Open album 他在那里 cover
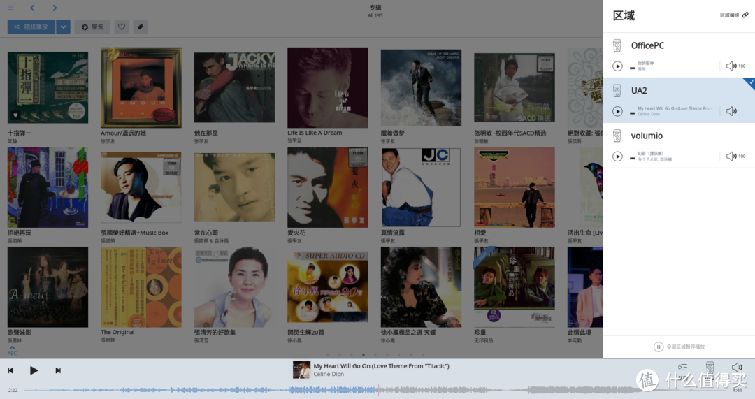Image resolution: width=755 pixels, height=399 pixels. click(234, 87)
